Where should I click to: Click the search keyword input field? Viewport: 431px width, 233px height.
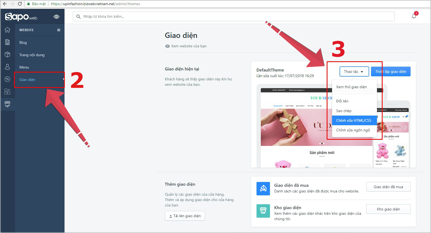click(x=233, y=17)
